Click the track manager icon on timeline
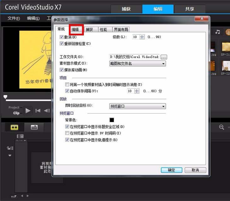 pyautogui.click(x=20, y=136)
